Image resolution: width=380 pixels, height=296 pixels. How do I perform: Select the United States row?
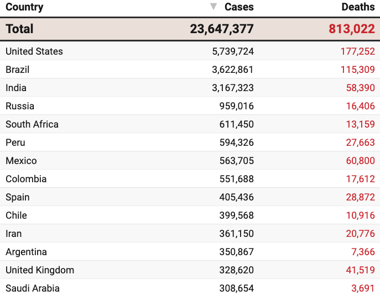[x=190, y=51]
